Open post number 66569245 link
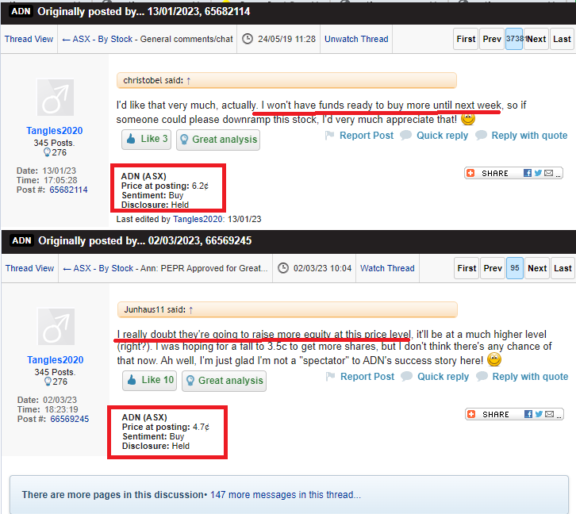576x514 pixels. click(70, 419)
